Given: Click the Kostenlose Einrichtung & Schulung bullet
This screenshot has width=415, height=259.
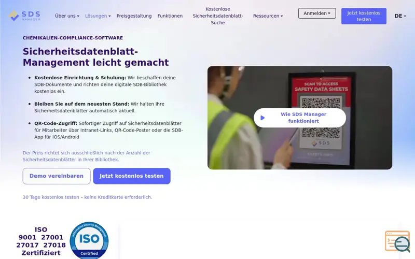Looking at the screenshot, I should 105,84.
